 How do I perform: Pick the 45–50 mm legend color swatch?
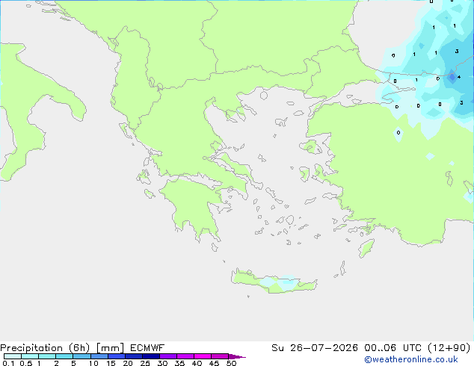tap(220, 356)
